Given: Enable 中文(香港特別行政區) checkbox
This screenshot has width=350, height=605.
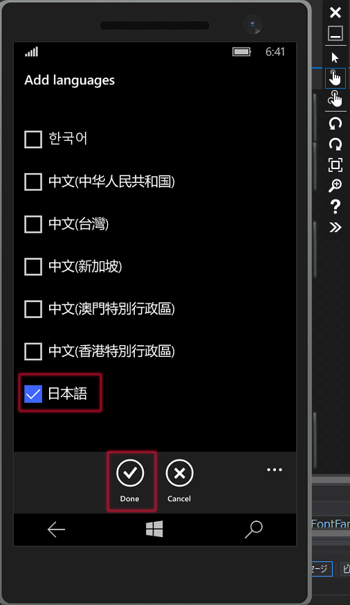Looking at the screenshot, I should point(33,351).
